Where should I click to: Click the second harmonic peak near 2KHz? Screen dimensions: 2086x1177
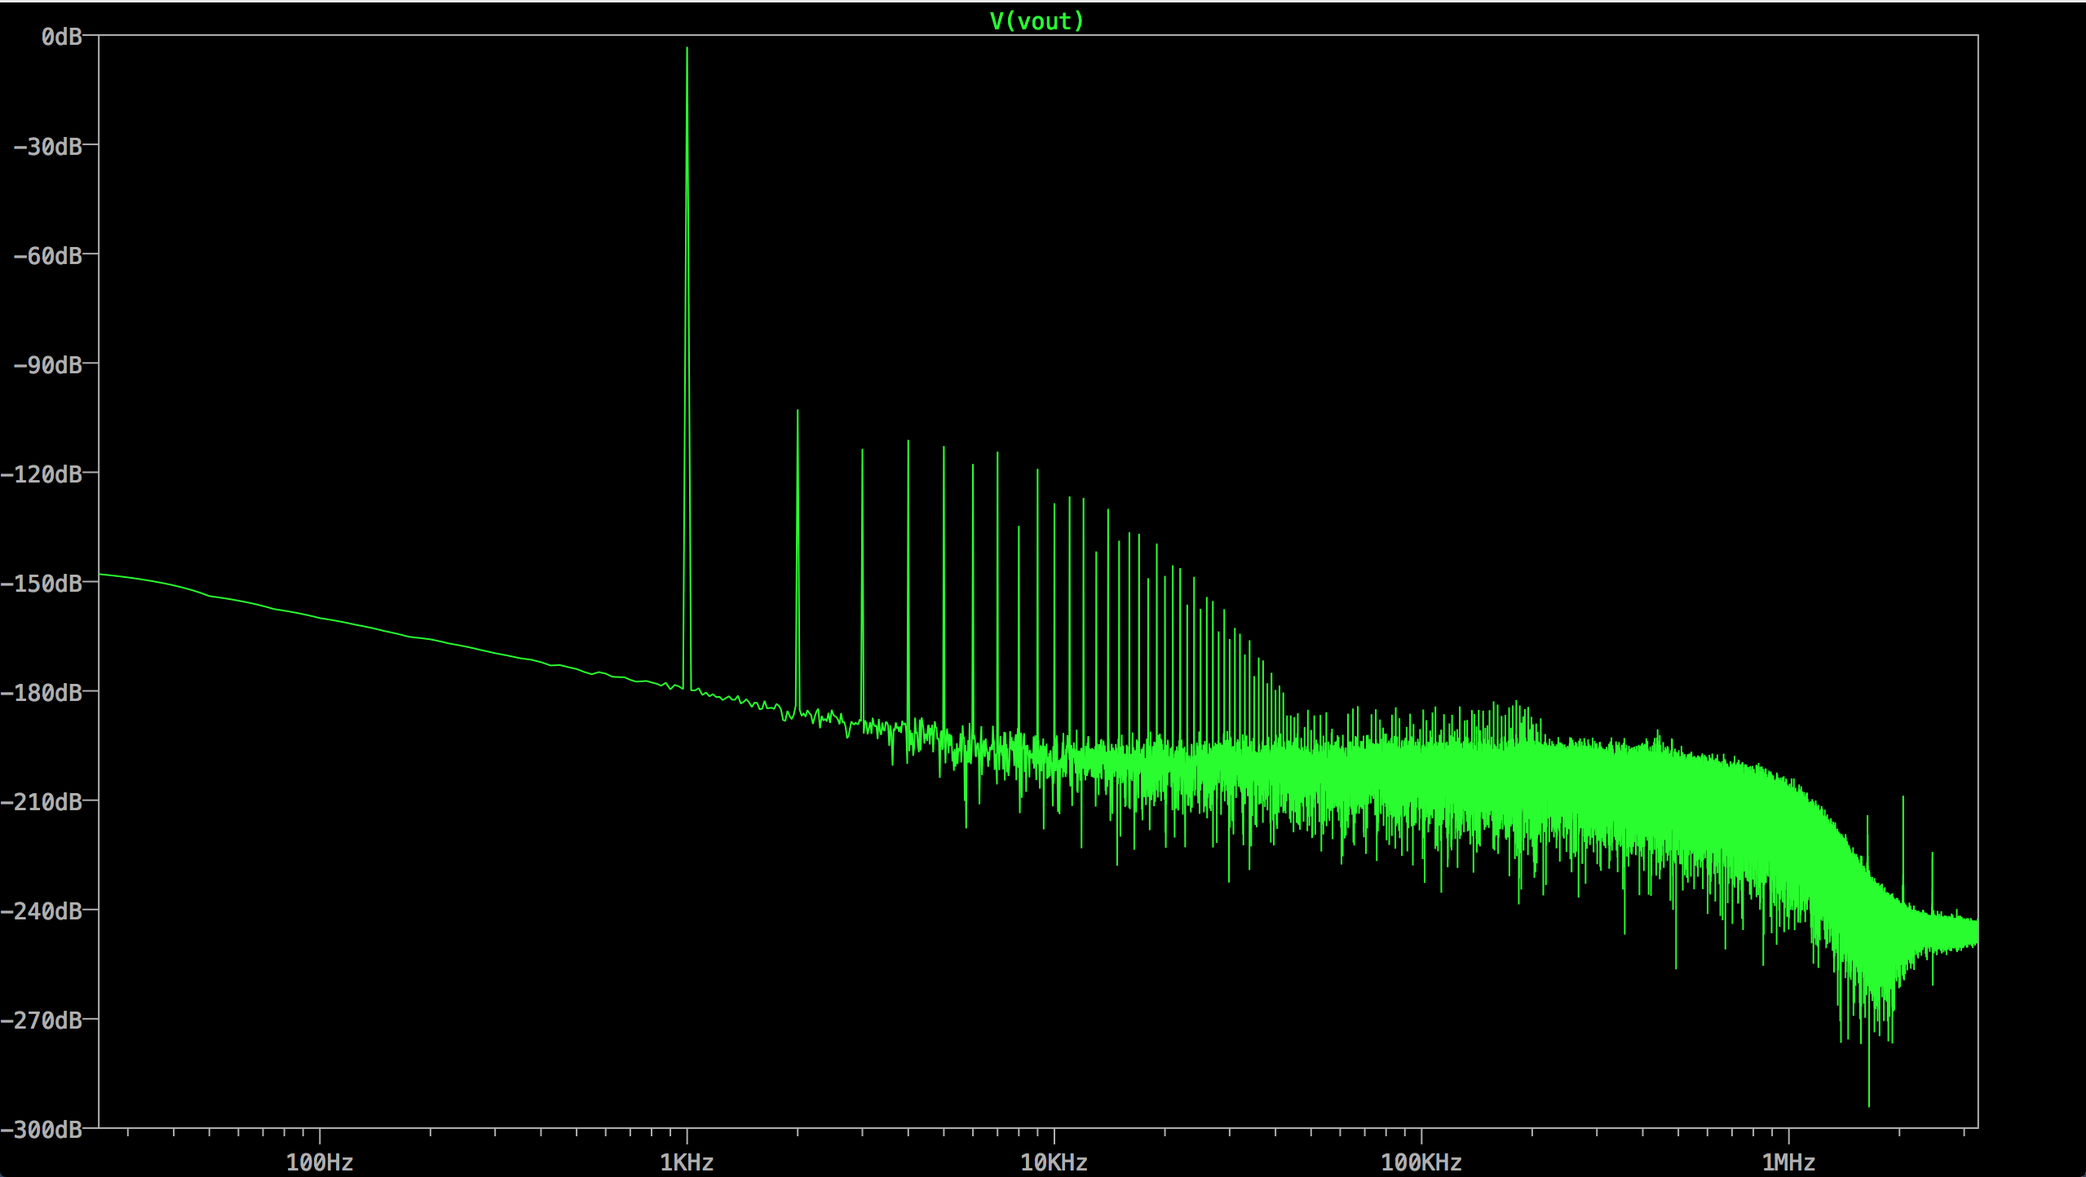pyautogui.click(x=798, y=562)
